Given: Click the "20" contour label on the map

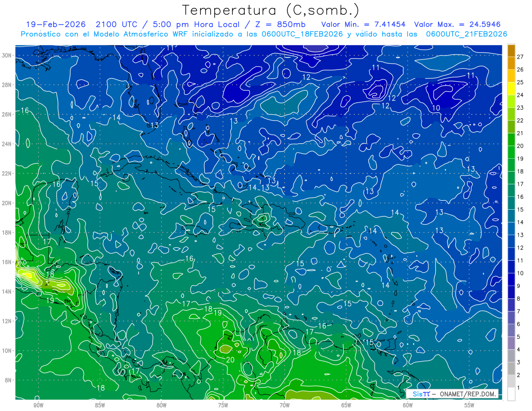Looking at the screenshot, I should [x=230, y=360].
